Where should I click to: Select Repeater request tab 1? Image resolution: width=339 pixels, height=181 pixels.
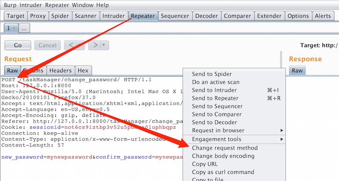coord(11,28)
